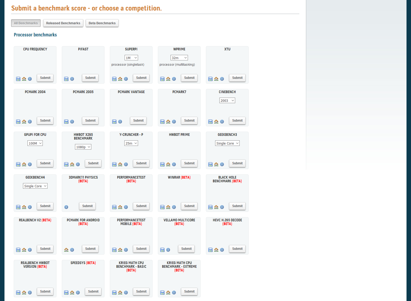Submit a CPU Frequency score

[x=45, y=78]
